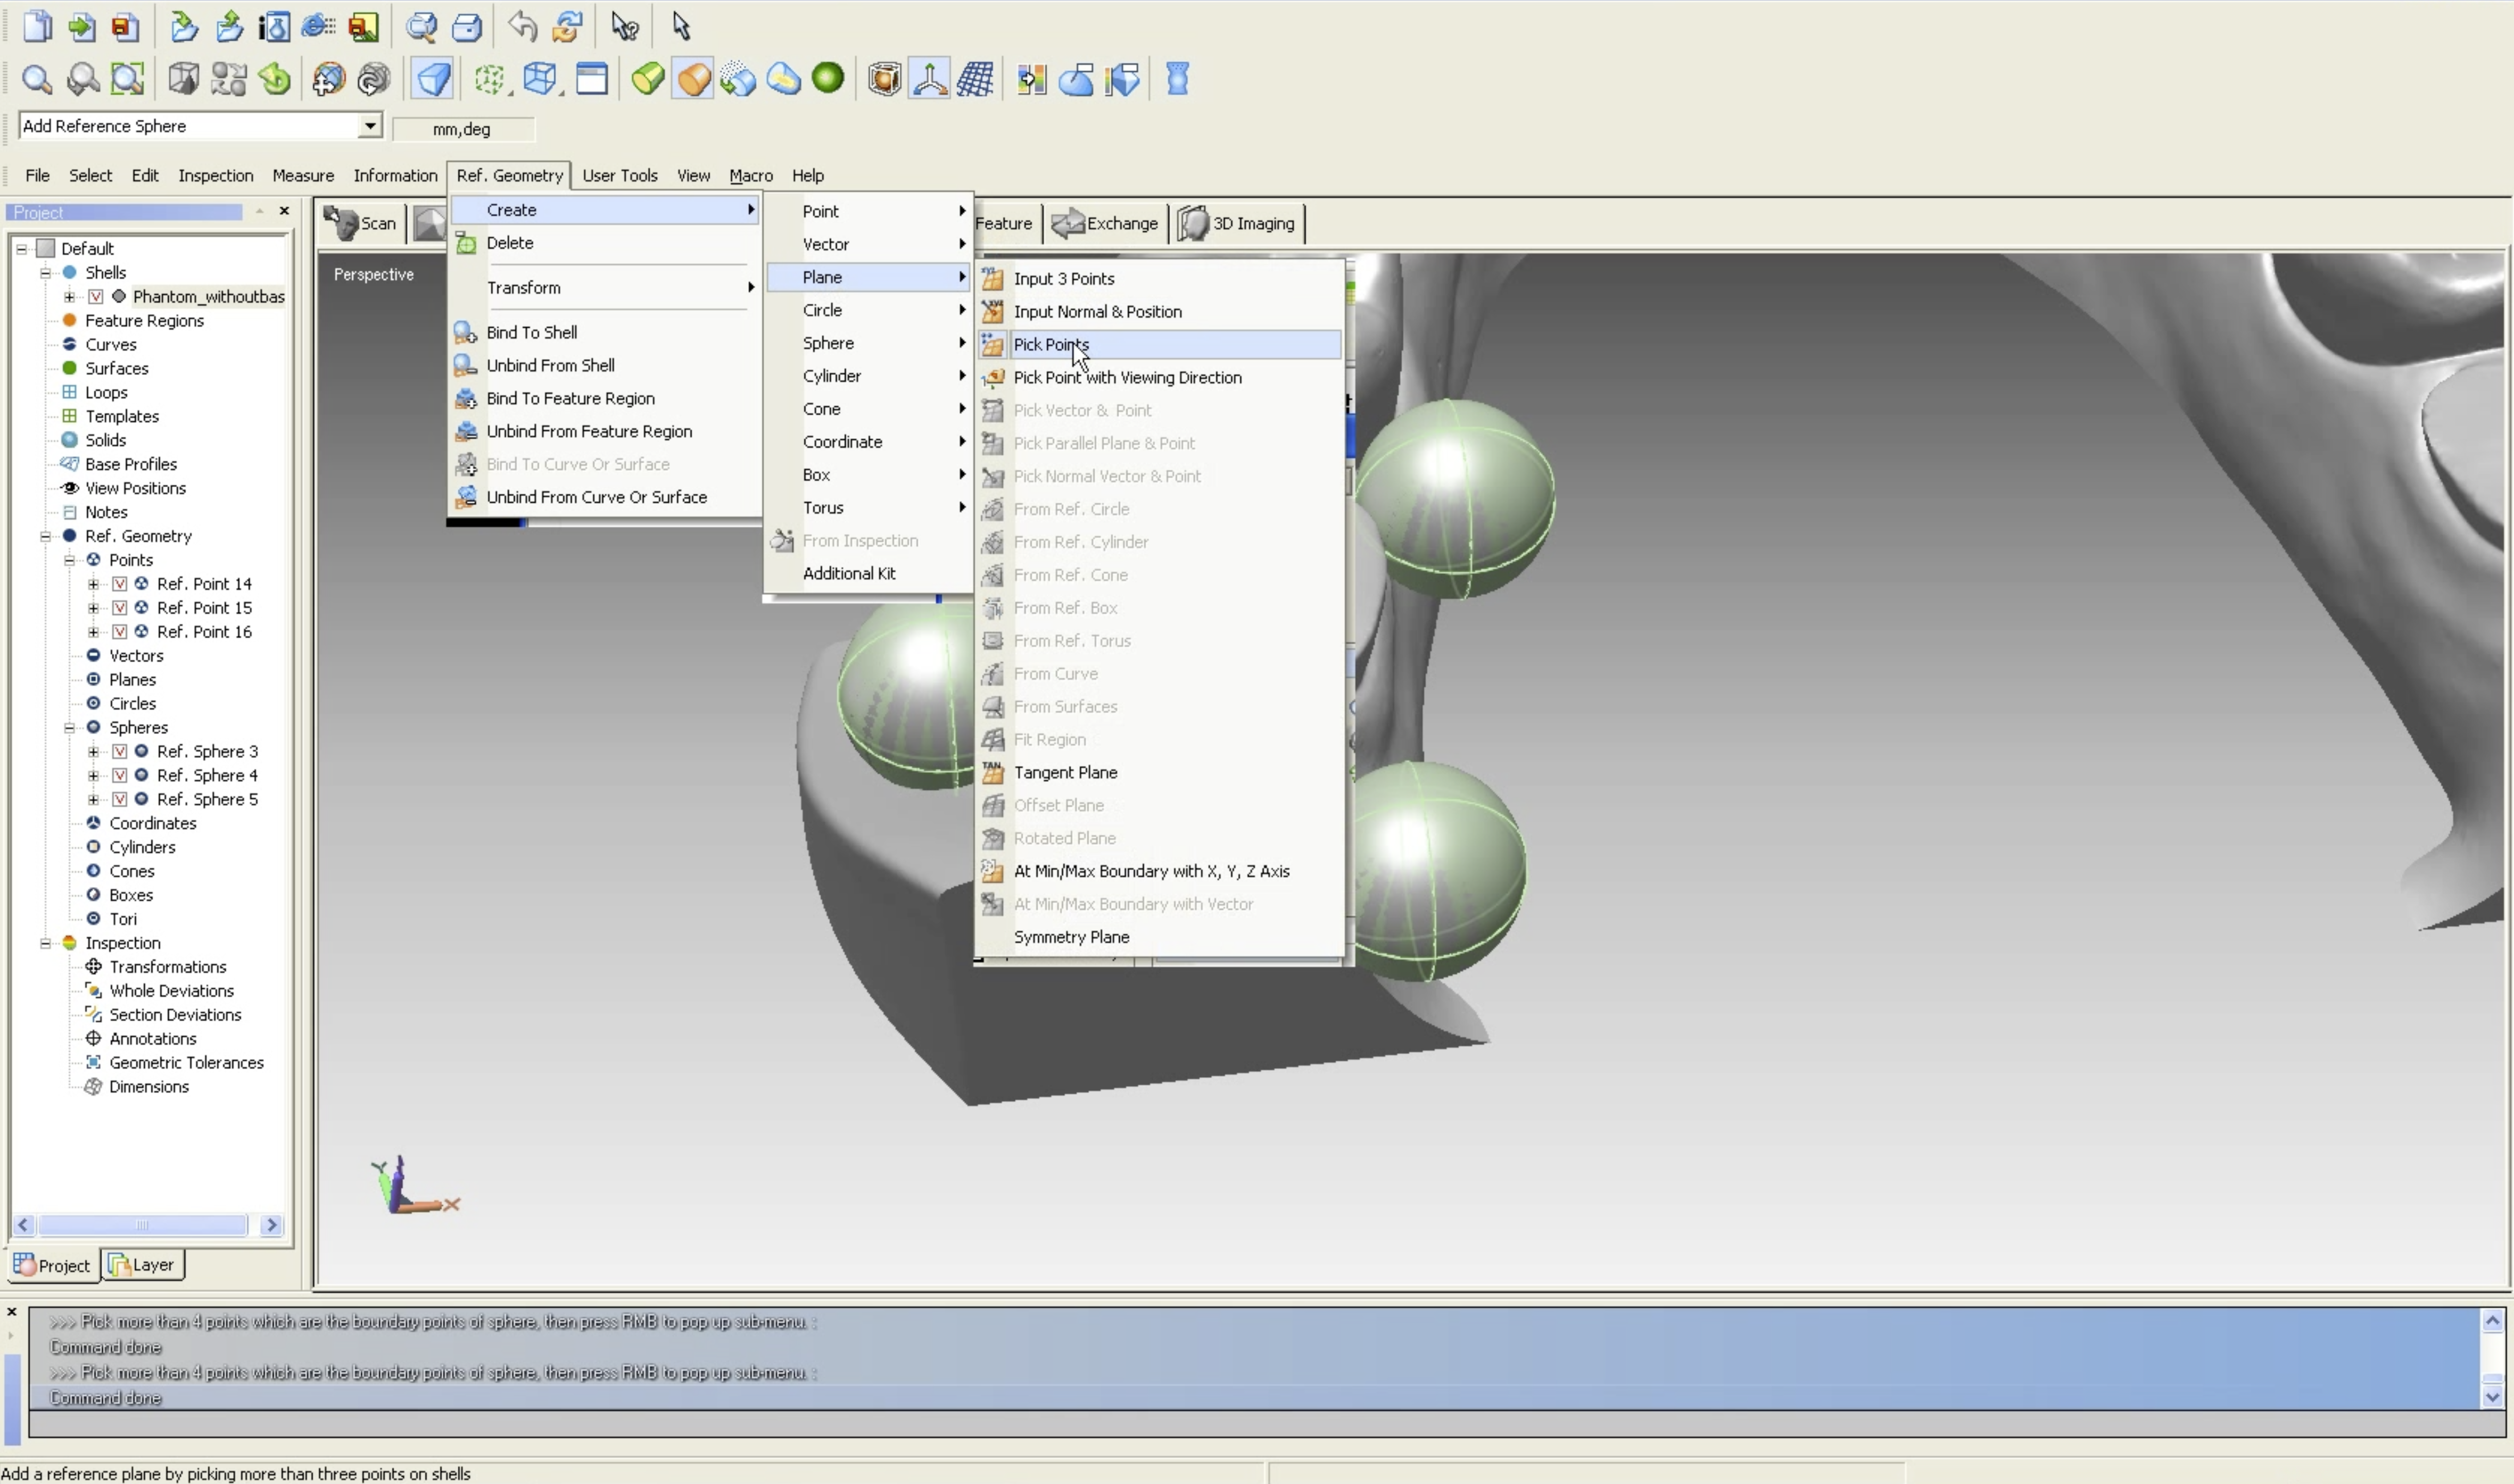Uncheck the Phantom_withoutbas shell checkbox
Viewport: 2514px width, 1484px height.
(96, 296)
